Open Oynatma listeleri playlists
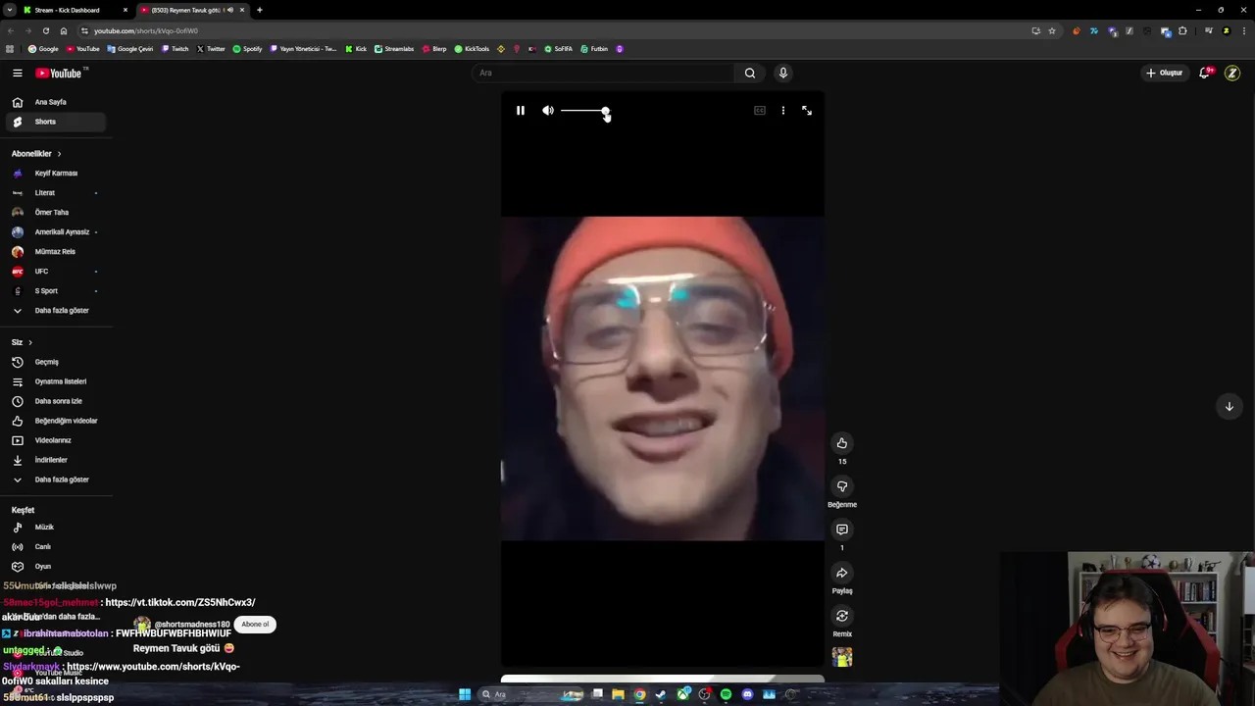The height and width of the screenshot is (706, 1255). (54, 381)
